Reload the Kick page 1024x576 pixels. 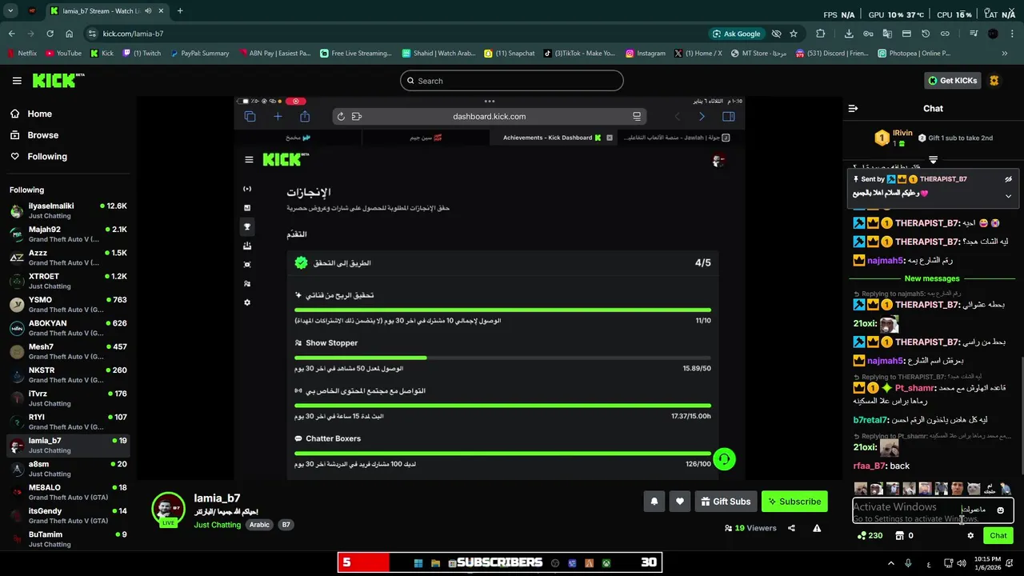pyautogui.click(x=50, y=34)
